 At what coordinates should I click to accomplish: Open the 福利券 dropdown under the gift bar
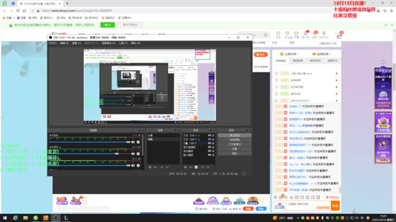click(x=202, y=209)
